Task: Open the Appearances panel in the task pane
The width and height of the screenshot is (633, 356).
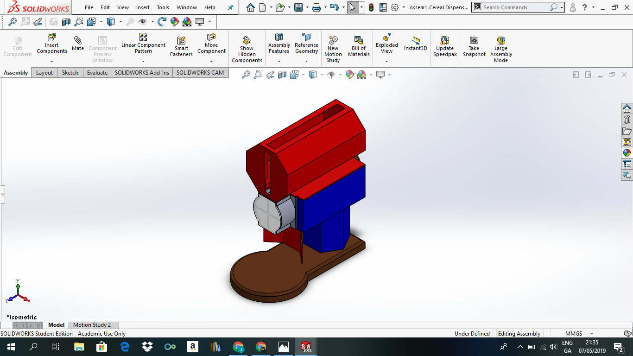Action: (x=627, y=153)
